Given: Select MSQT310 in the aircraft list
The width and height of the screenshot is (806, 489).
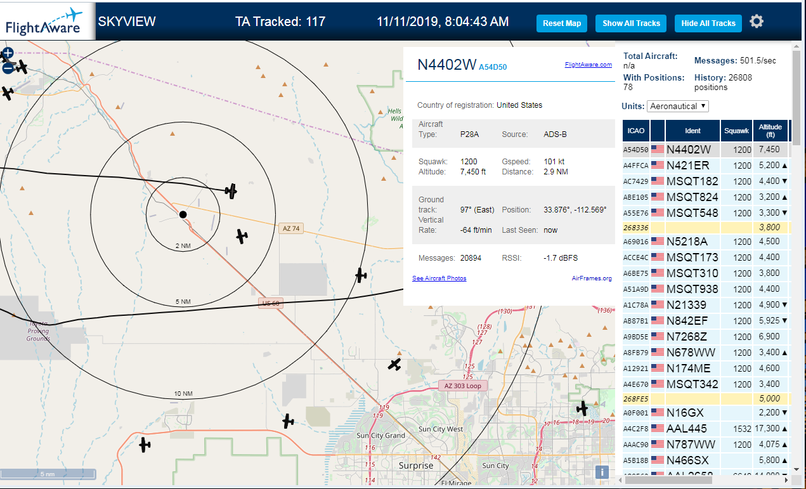Looking at the screenshot, I should pyautogui.click(x=706, y=273).
